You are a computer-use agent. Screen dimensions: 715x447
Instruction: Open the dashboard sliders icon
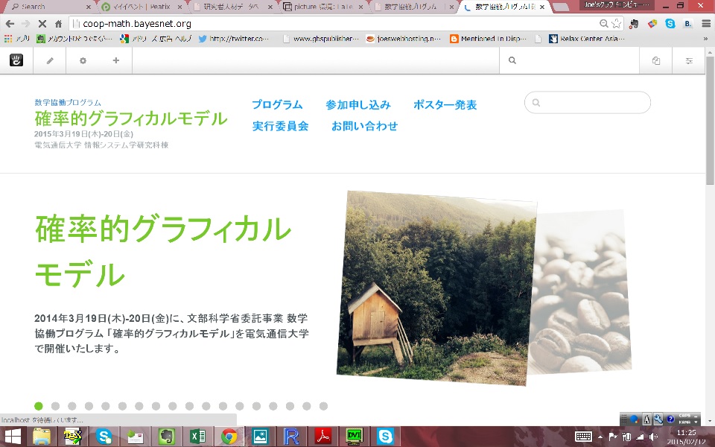click(x=689, y=60)
